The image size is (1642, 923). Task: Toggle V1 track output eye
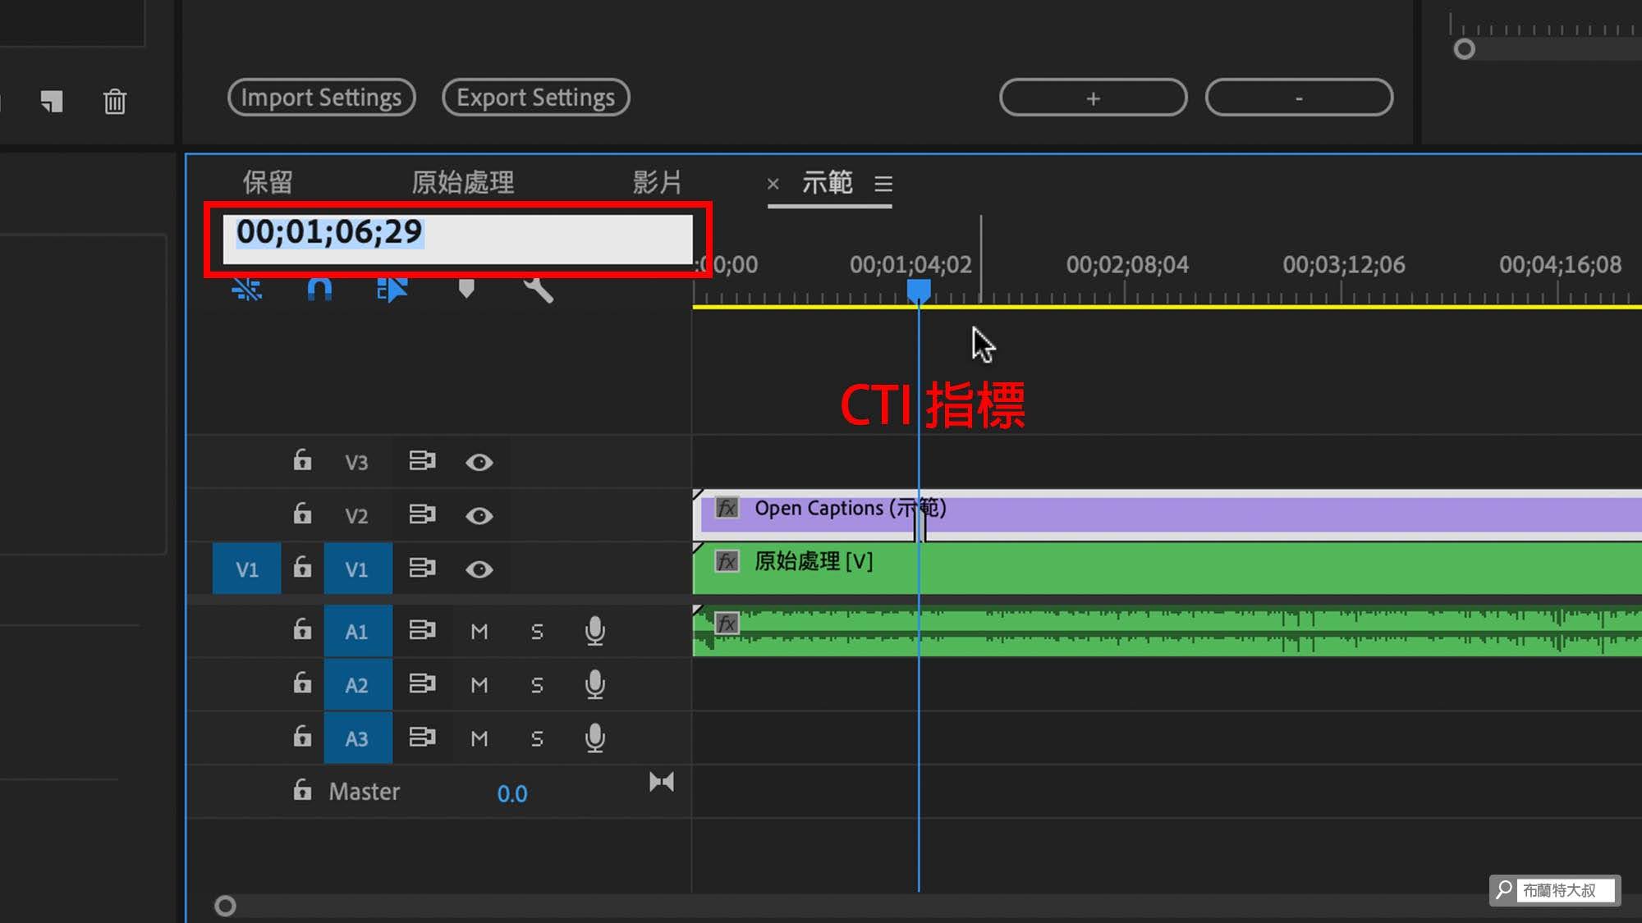tap(479, 569)
